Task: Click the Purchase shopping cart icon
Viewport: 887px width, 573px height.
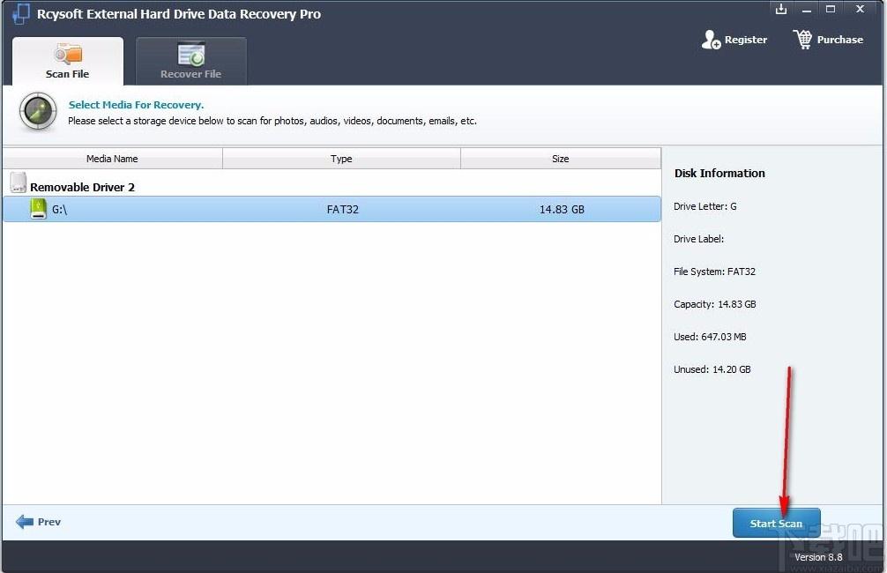Action: point(802,40)
